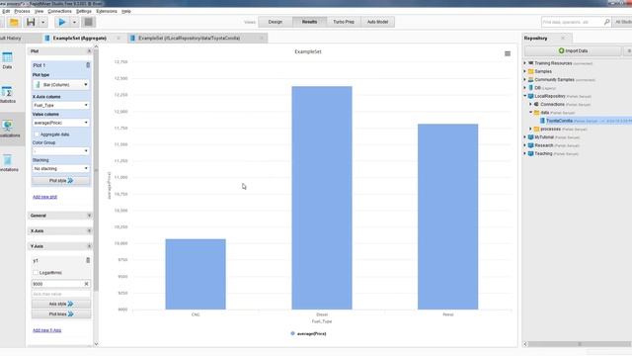
Task: Delete the y1 axis with its trash icon
Action: [x=88, y=260]
